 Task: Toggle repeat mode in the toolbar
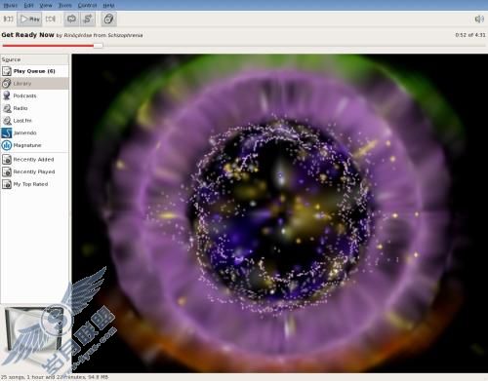71,19
